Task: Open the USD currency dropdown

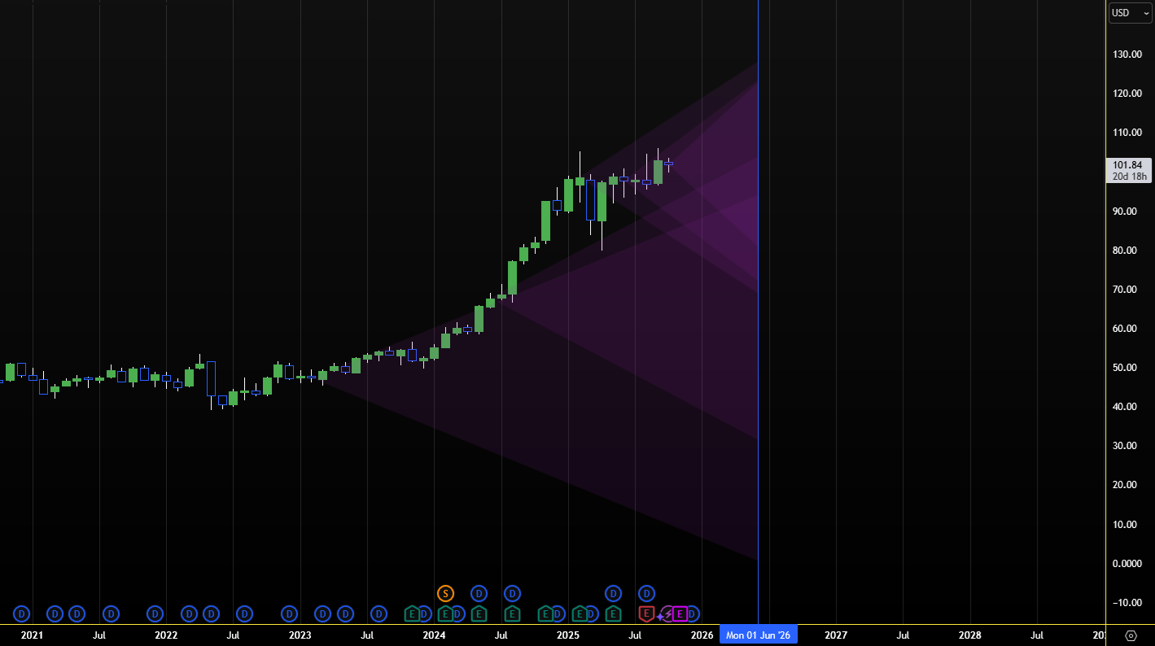Action: coord(1131,13)
